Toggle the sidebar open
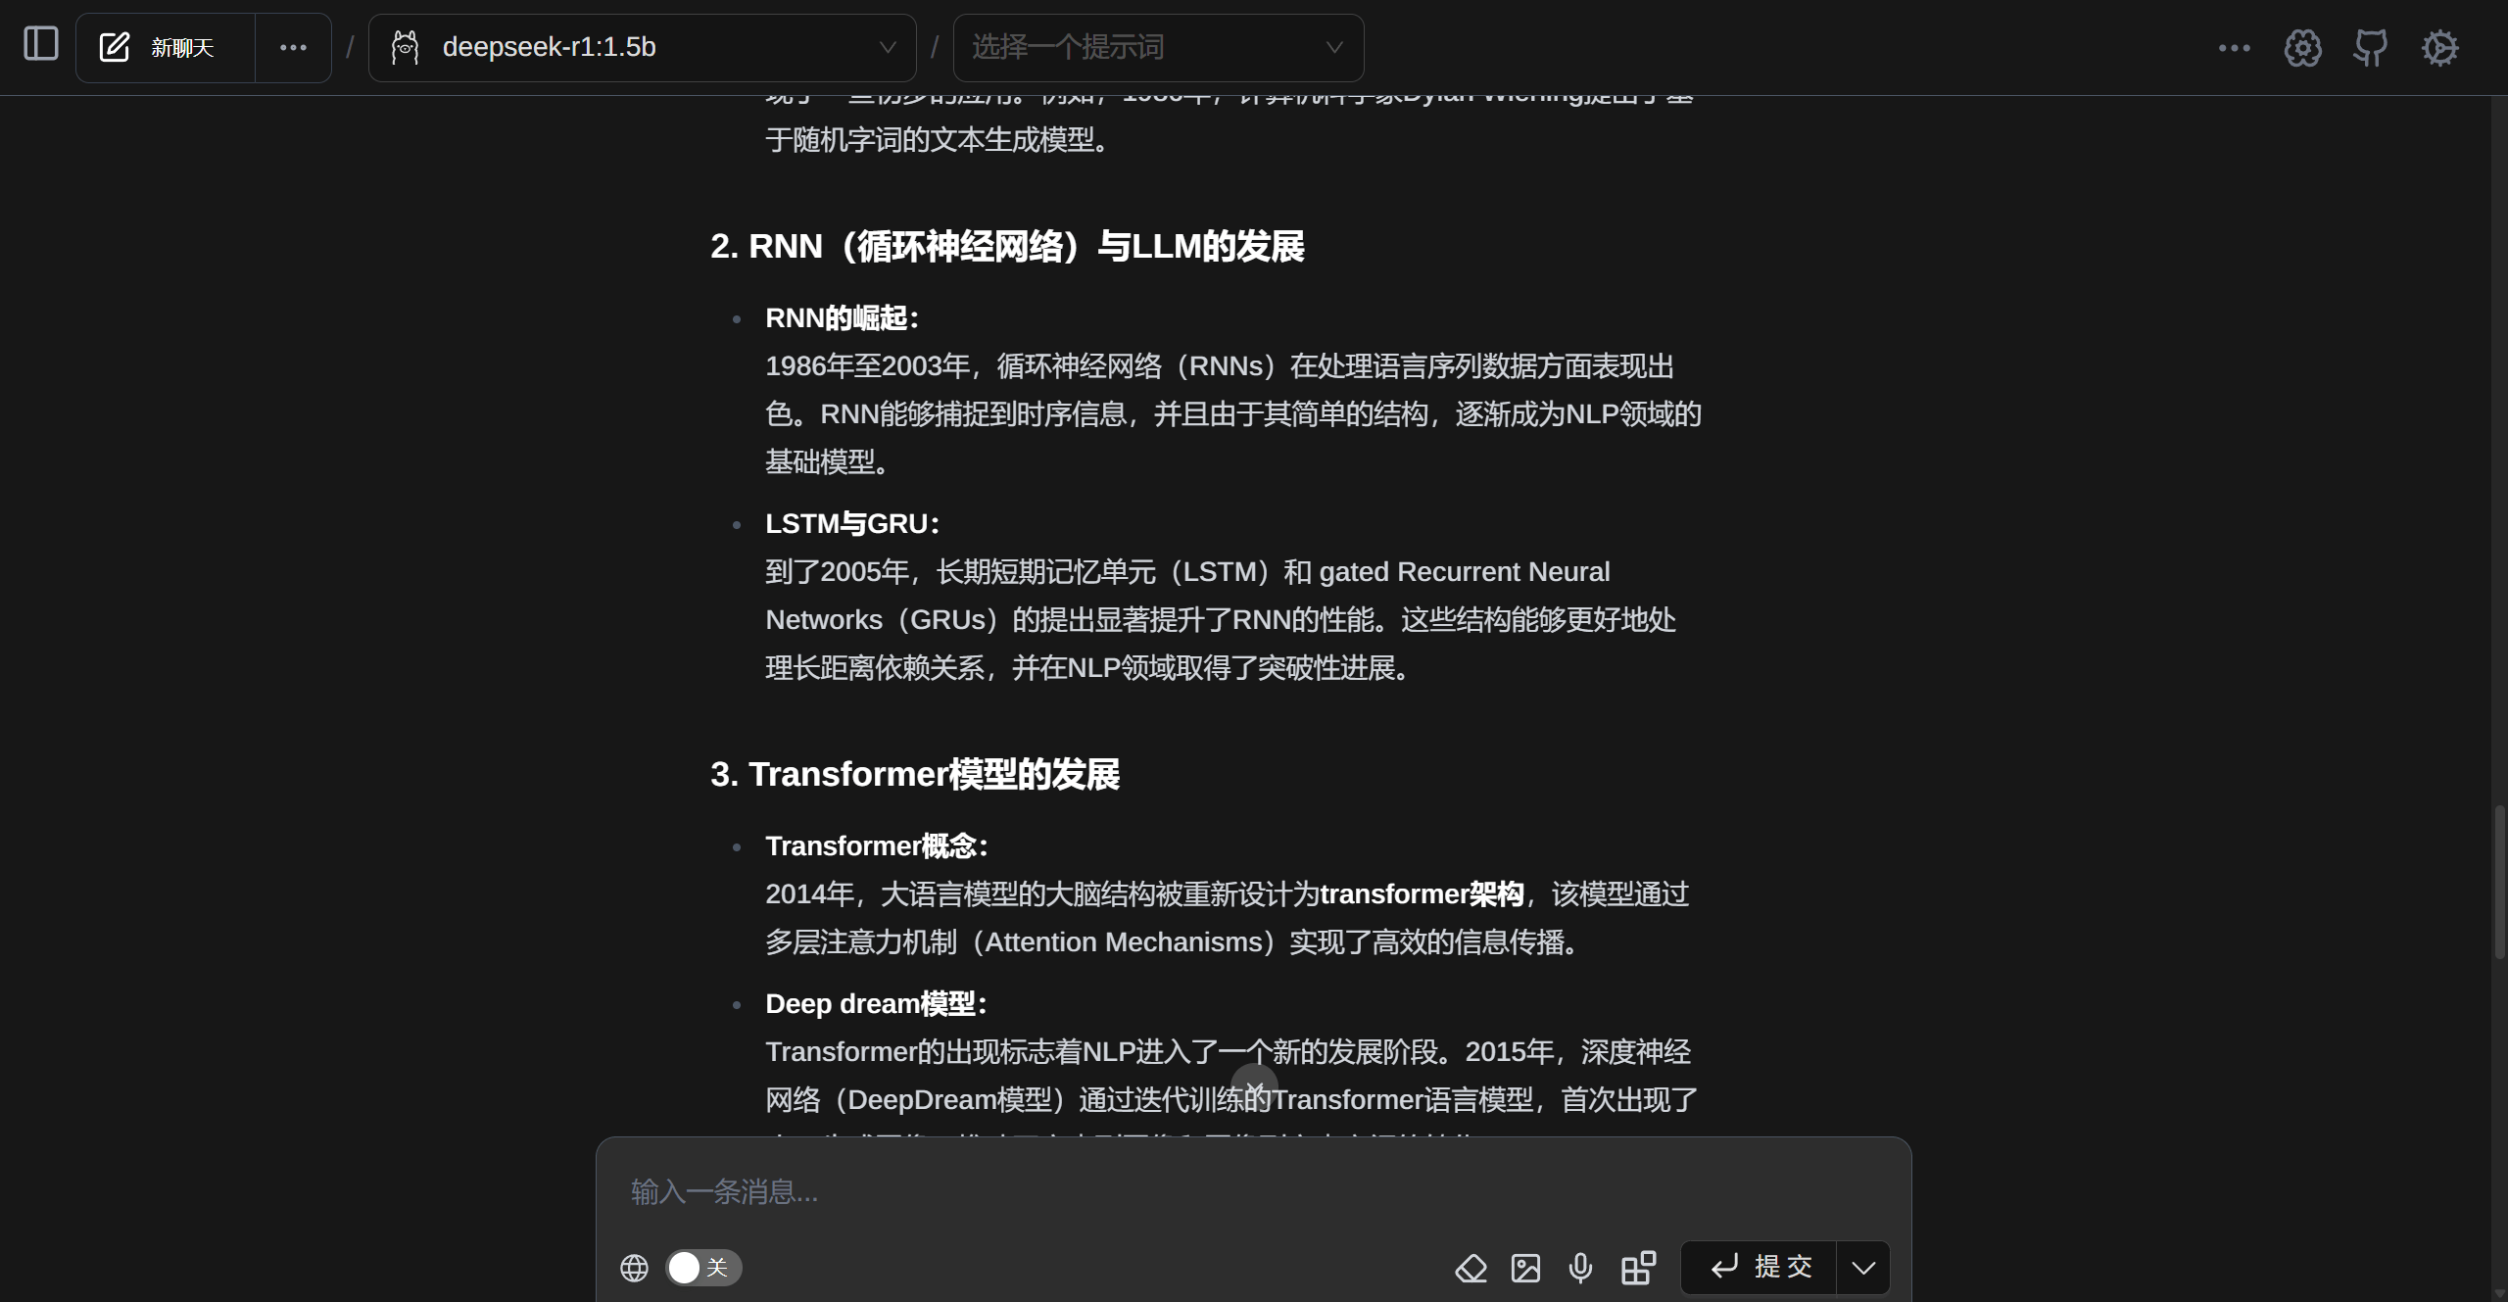The width and height of the screenshot is (2508, 1302). 40,44
